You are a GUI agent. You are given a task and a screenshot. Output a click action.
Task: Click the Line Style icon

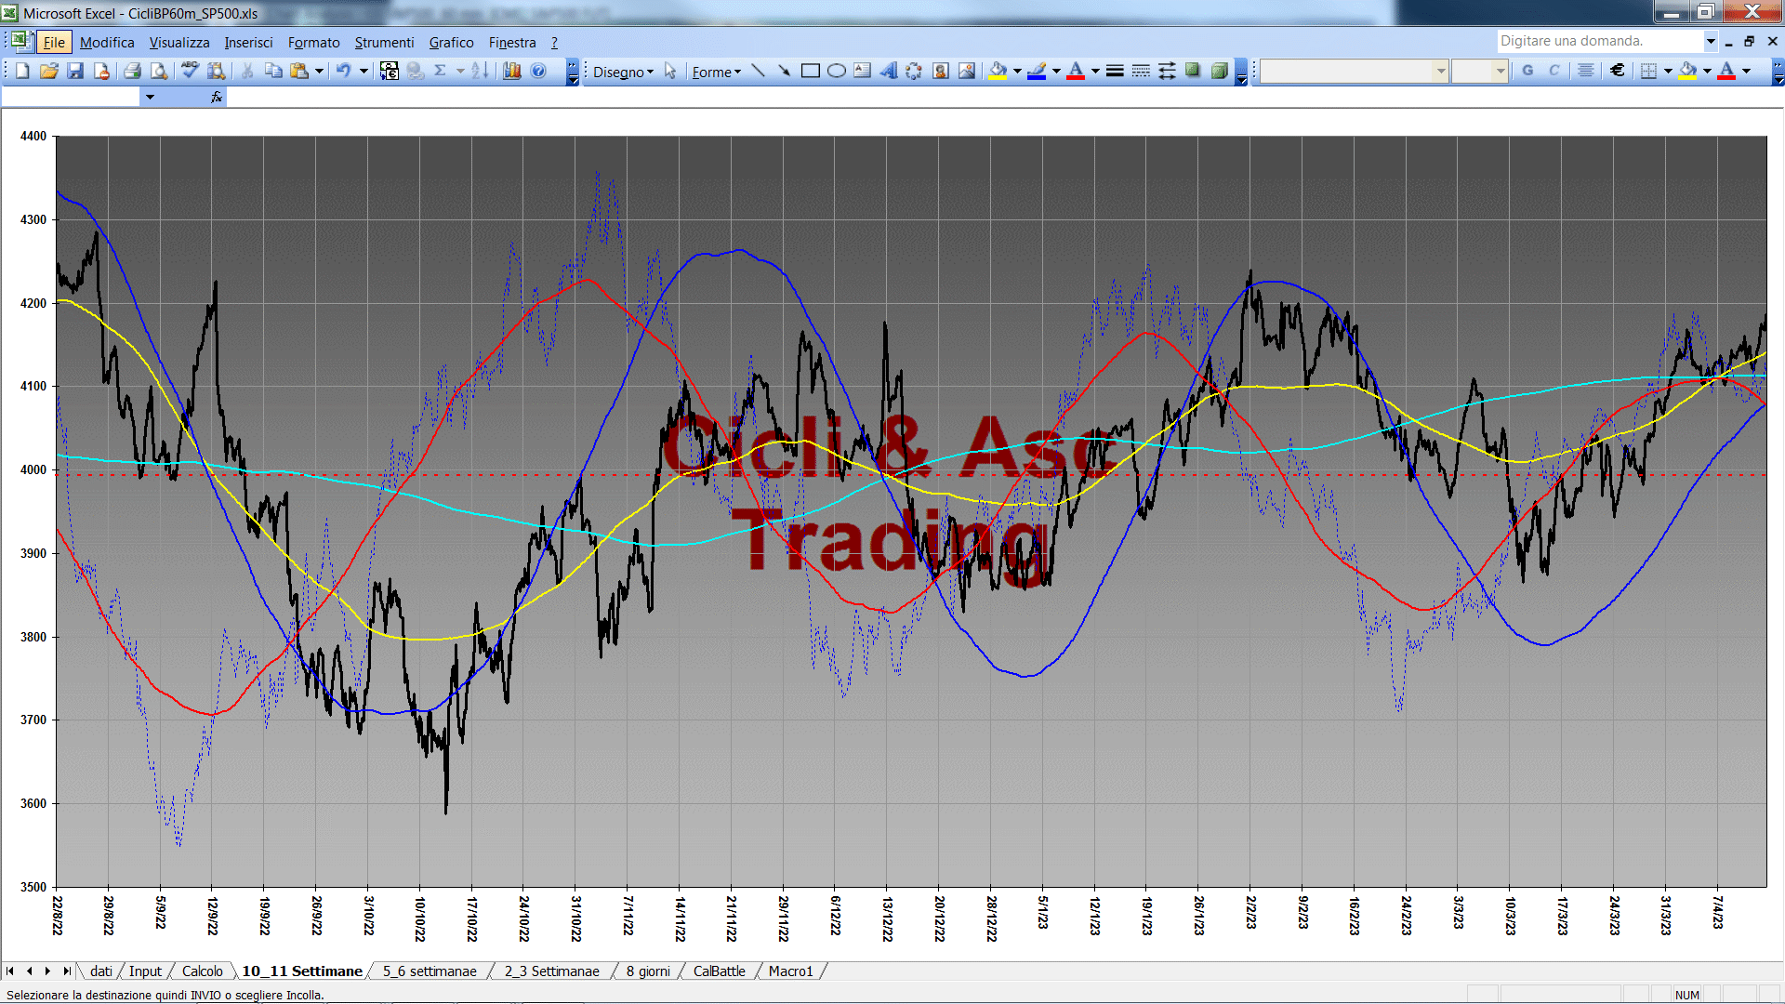(1115, 71)
